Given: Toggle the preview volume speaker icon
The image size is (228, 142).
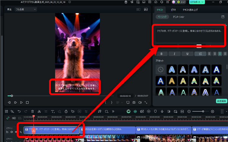Looking at the screenshot, I should click(140, 102).
